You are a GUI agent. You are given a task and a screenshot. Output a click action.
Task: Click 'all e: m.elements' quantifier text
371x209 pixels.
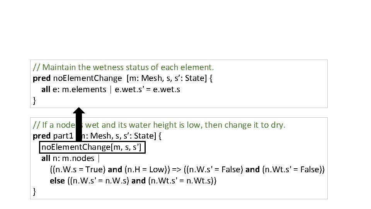[73, 89]
